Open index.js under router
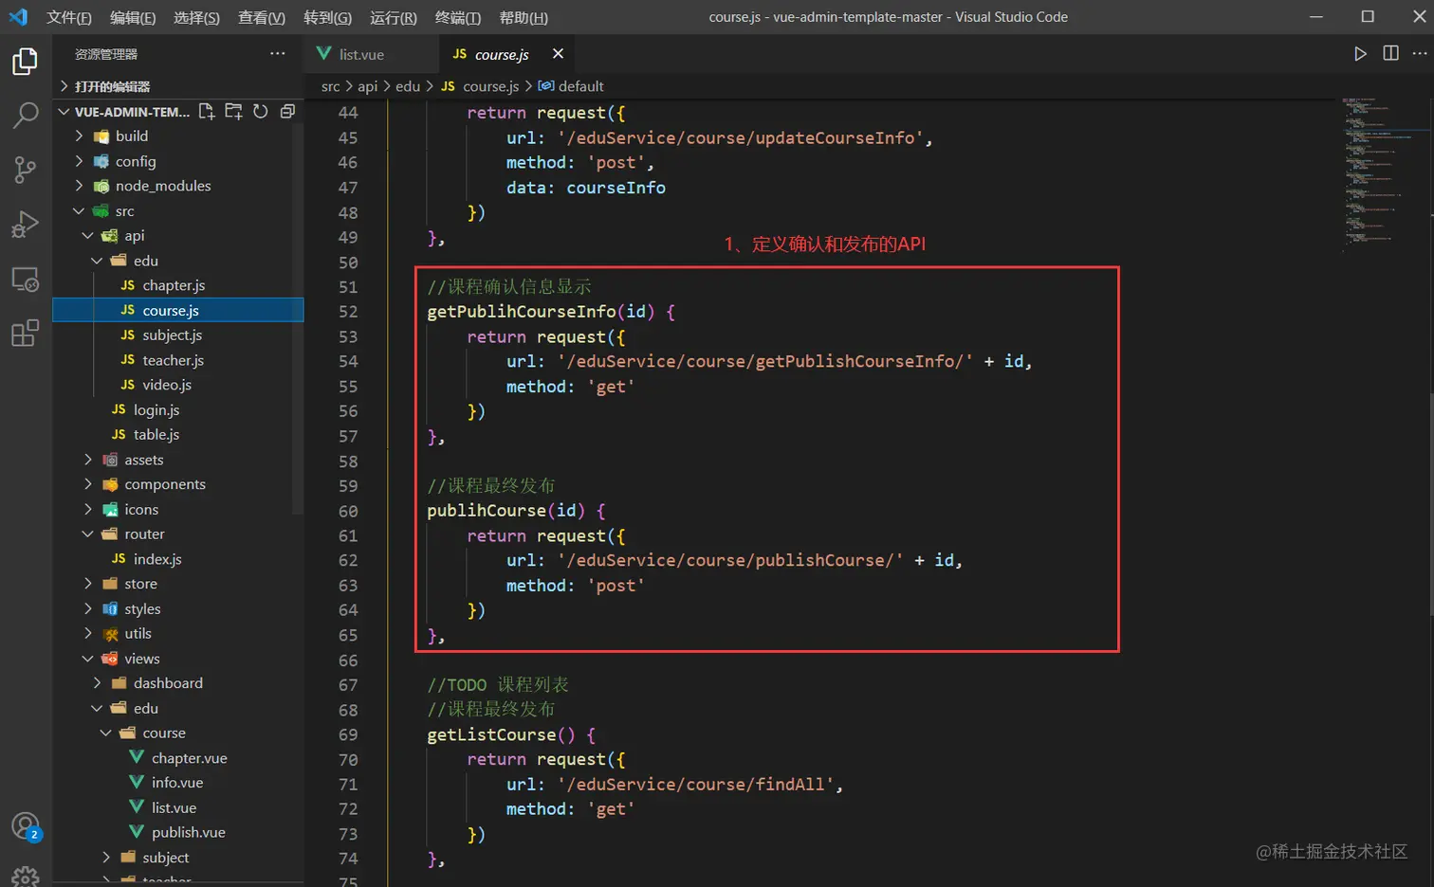The height and width of the screenshot is (887, 1434). 178,559
